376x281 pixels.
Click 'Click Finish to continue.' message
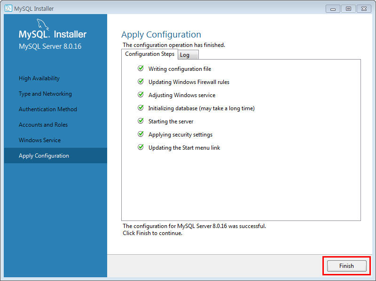(x=152, y=233)
